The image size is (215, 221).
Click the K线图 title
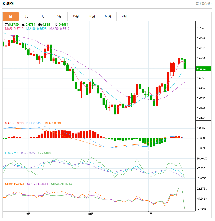point(8,4)
